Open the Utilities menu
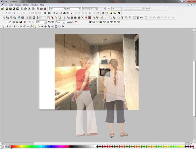This screenshot has width=196, height=149. 26,5
